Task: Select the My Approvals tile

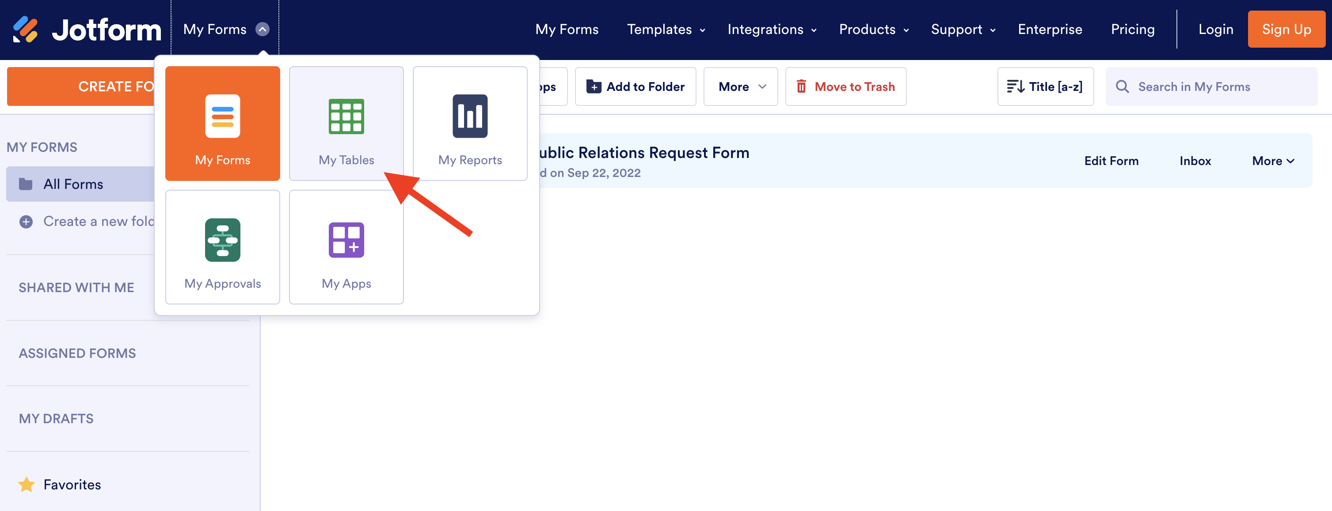Action: (x=222, y=247)
